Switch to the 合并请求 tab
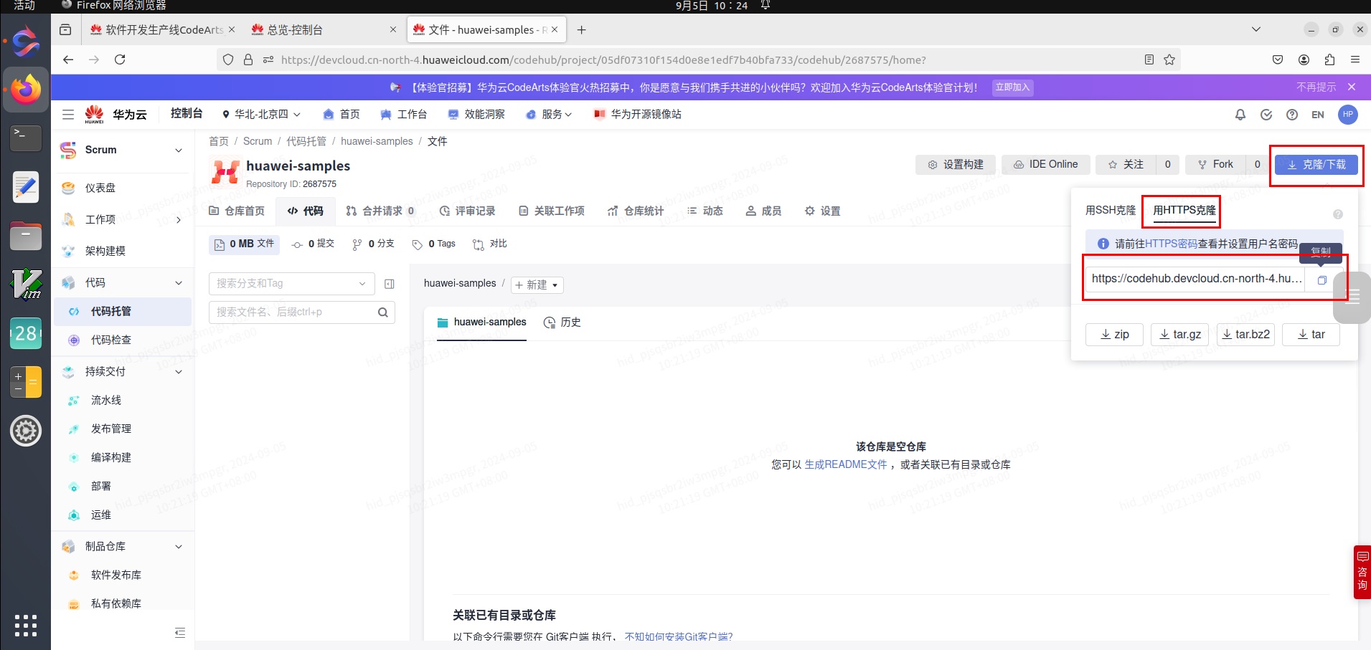 (x=380, y=211)
